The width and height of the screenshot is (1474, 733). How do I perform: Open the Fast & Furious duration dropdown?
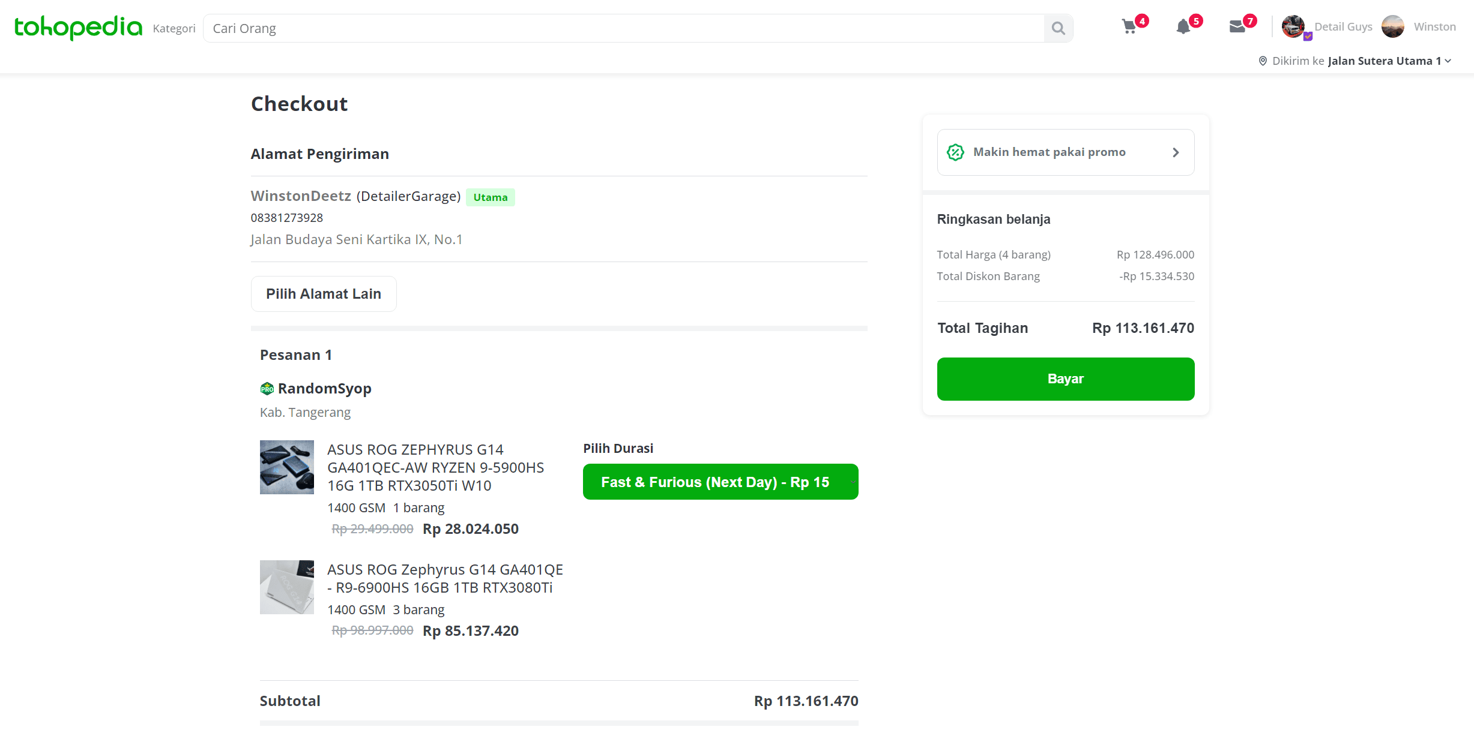(x=720, y=482)
